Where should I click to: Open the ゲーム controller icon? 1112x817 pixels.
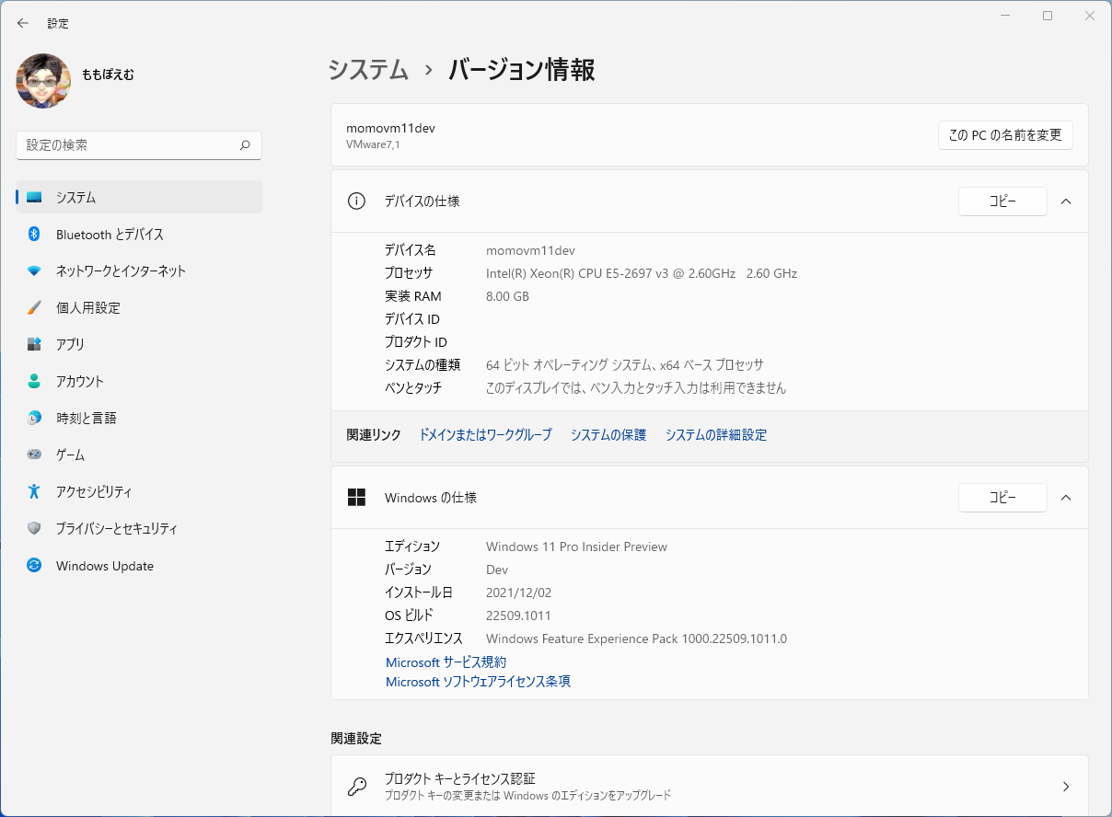(34, 455)
